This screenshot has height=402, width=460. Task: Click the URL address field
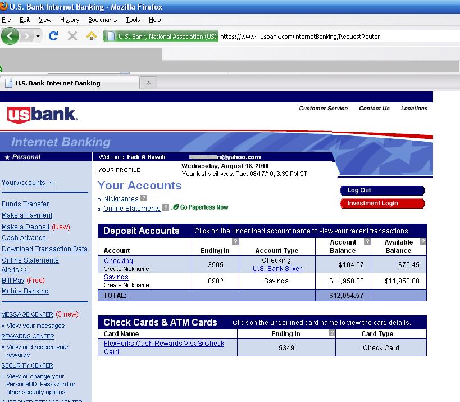[x=339, y=37]
